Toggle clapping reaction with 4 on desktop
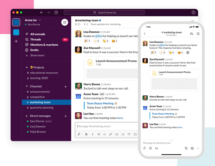 105,41
